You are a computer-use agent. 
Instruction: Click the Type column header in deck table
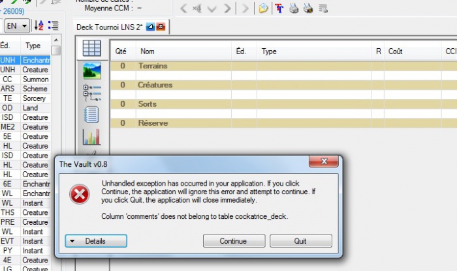coord(314,51)
